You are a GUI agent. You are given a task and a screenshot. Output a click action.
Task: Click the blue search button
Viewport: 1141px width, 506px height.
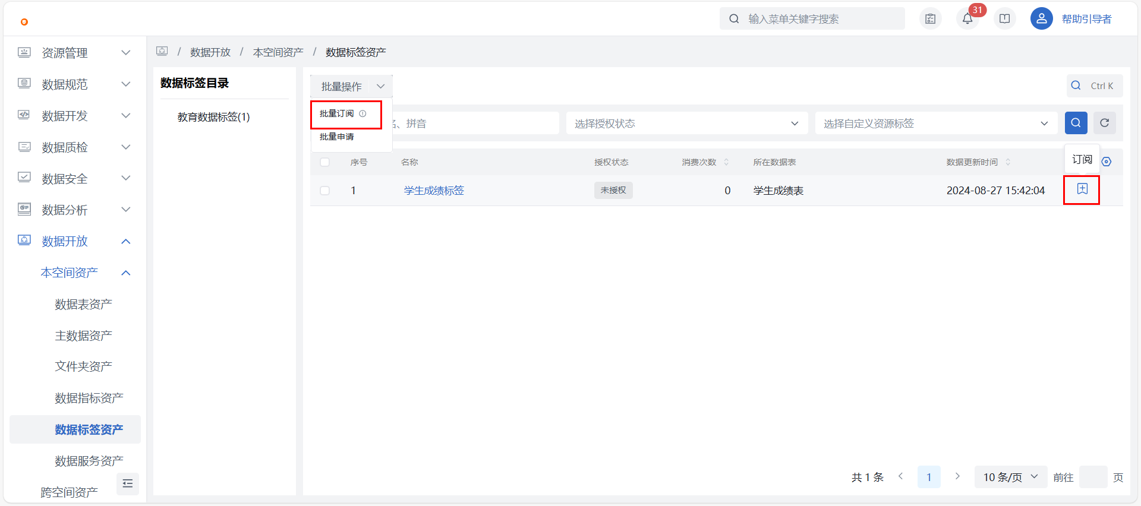[1076, 123]
